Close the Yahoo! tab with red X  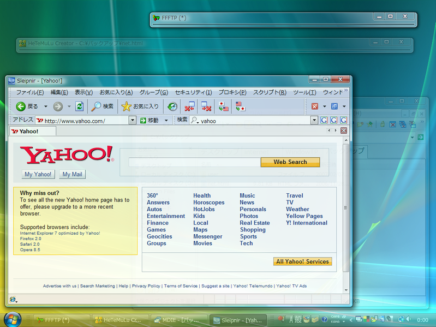[x=344, y=130]
